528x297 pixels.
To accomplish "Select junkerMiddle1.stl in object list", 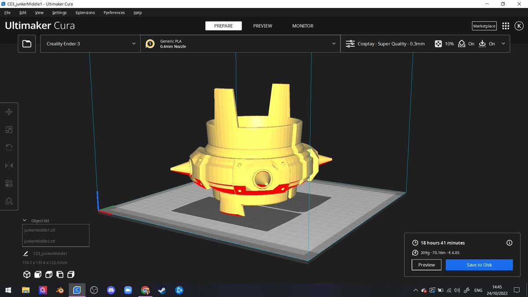I will (x=56, y=230).
